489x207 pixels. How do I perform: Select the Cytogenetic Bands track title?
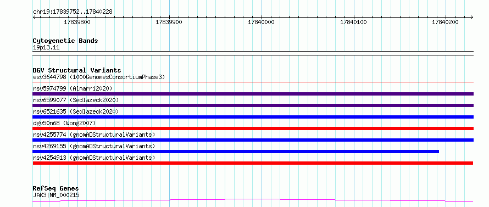pyautogui.click(x=65, y=41)
